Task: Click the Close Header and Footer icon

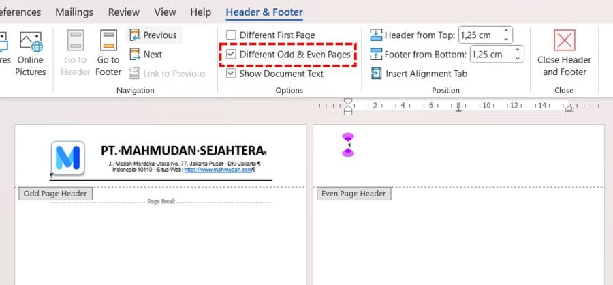Action: (x=564, y=41)
